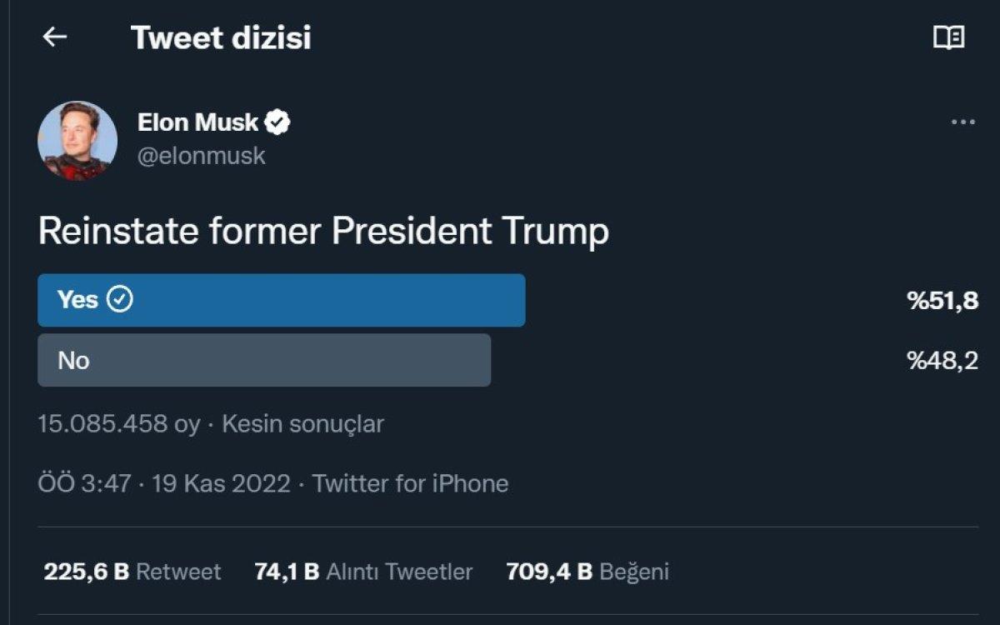Click the checkmark inside the Yes poll bar
Image resolution: width=1000 pixels, height=625 pixels.
pos(121,299)
